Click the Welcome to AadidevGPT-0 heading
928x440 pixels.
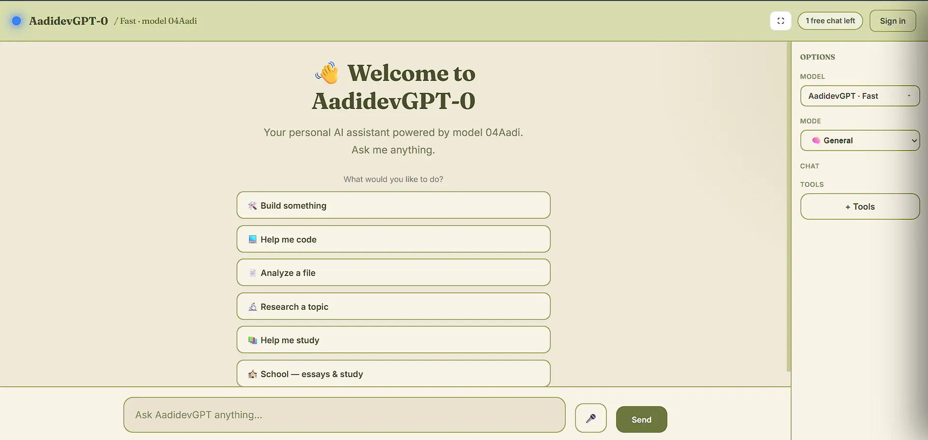click(x=394, y=87)
